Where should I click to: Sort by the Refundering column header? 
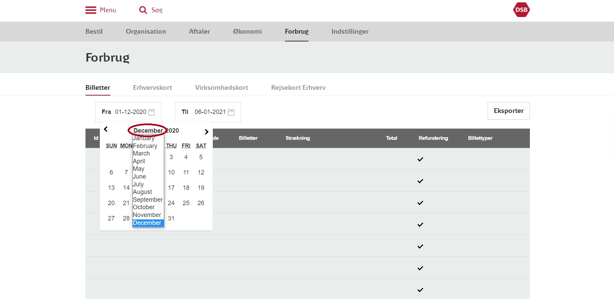(433, 138)
